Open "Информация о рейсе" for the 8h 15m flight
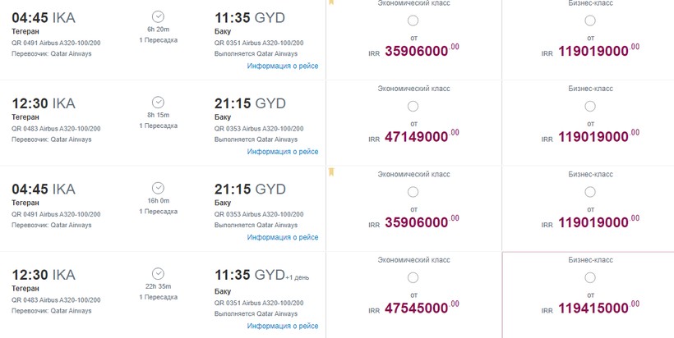 [283, 152]
